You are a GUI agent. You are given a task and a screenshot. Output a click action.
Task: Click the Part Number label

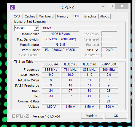31,50
